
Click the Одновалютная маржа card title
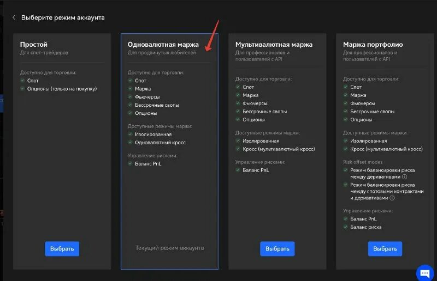coord(163,45)
